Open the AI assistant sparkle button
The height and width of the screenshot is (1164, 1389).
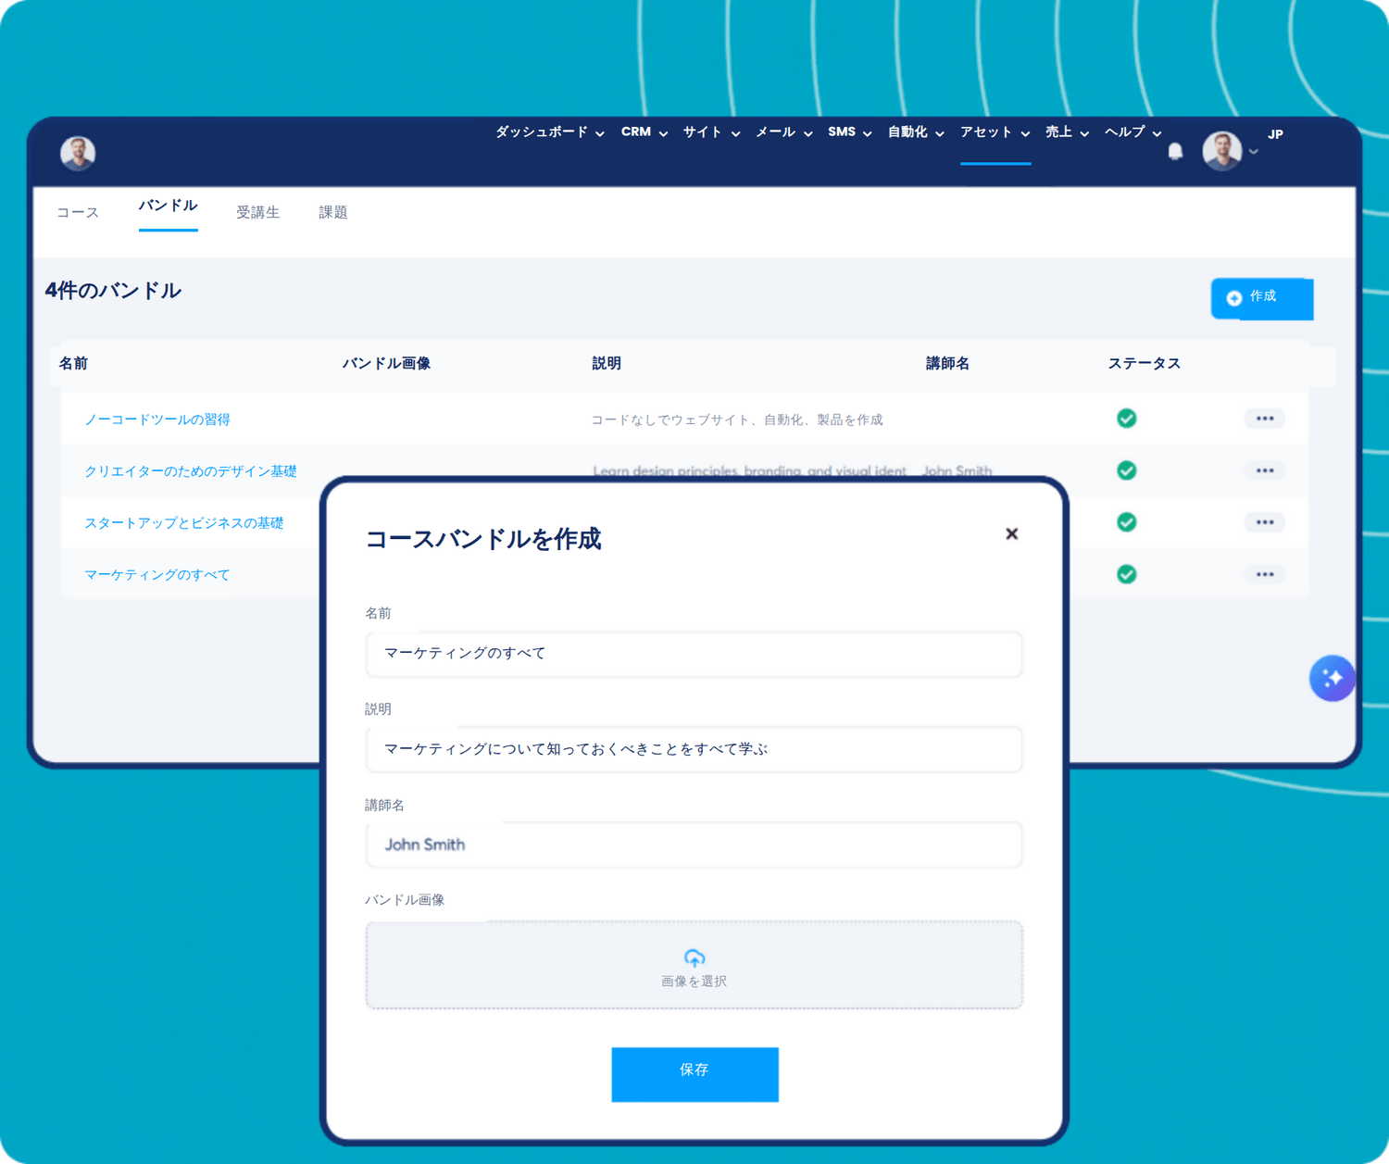(1332, 678)
